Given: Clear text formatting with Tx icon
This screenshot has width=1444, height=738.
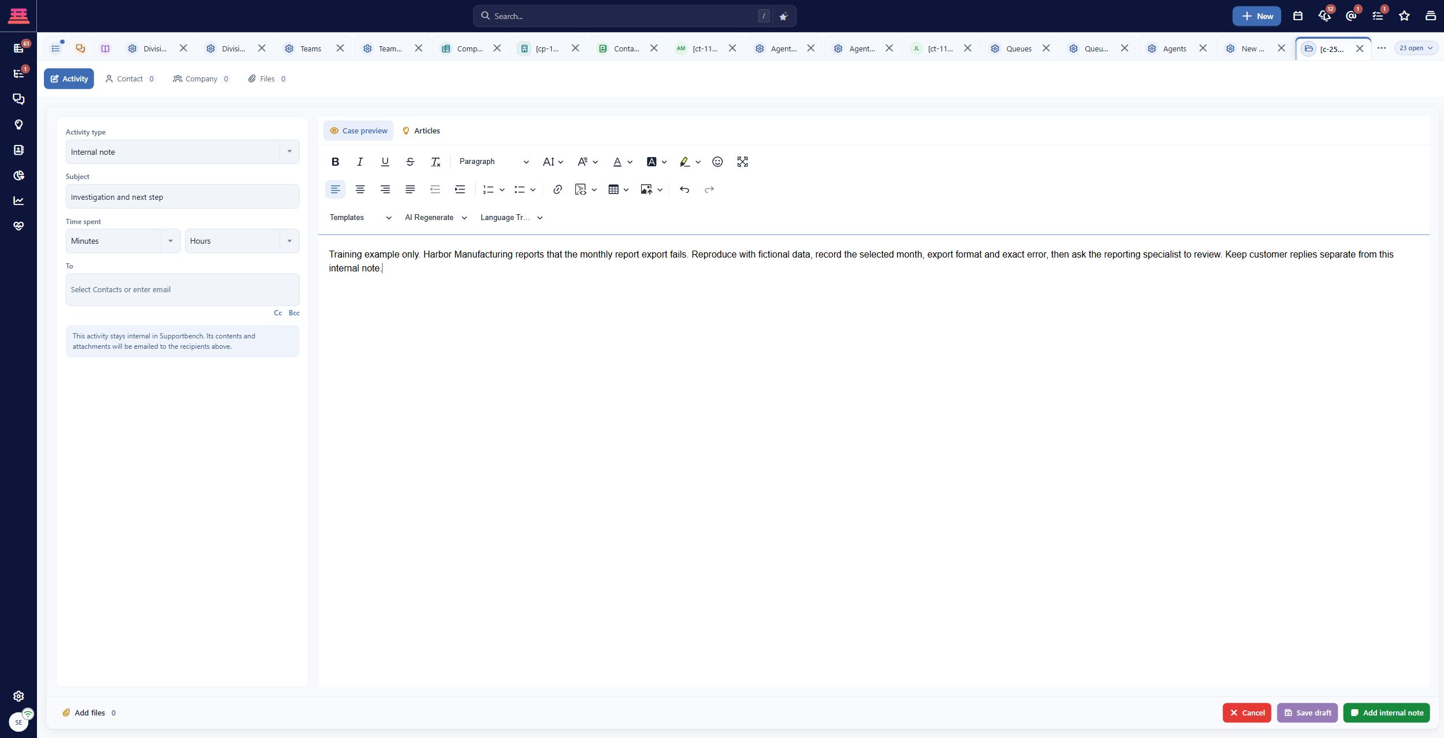Looking at the screenshot, I should pos(436,162).
